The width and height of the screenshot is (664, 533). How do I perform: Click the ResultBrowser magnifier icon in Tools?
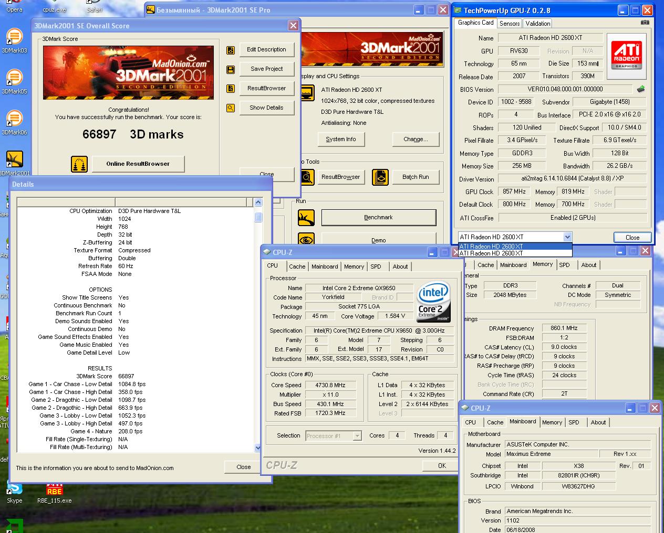click(x=307, y=177)
